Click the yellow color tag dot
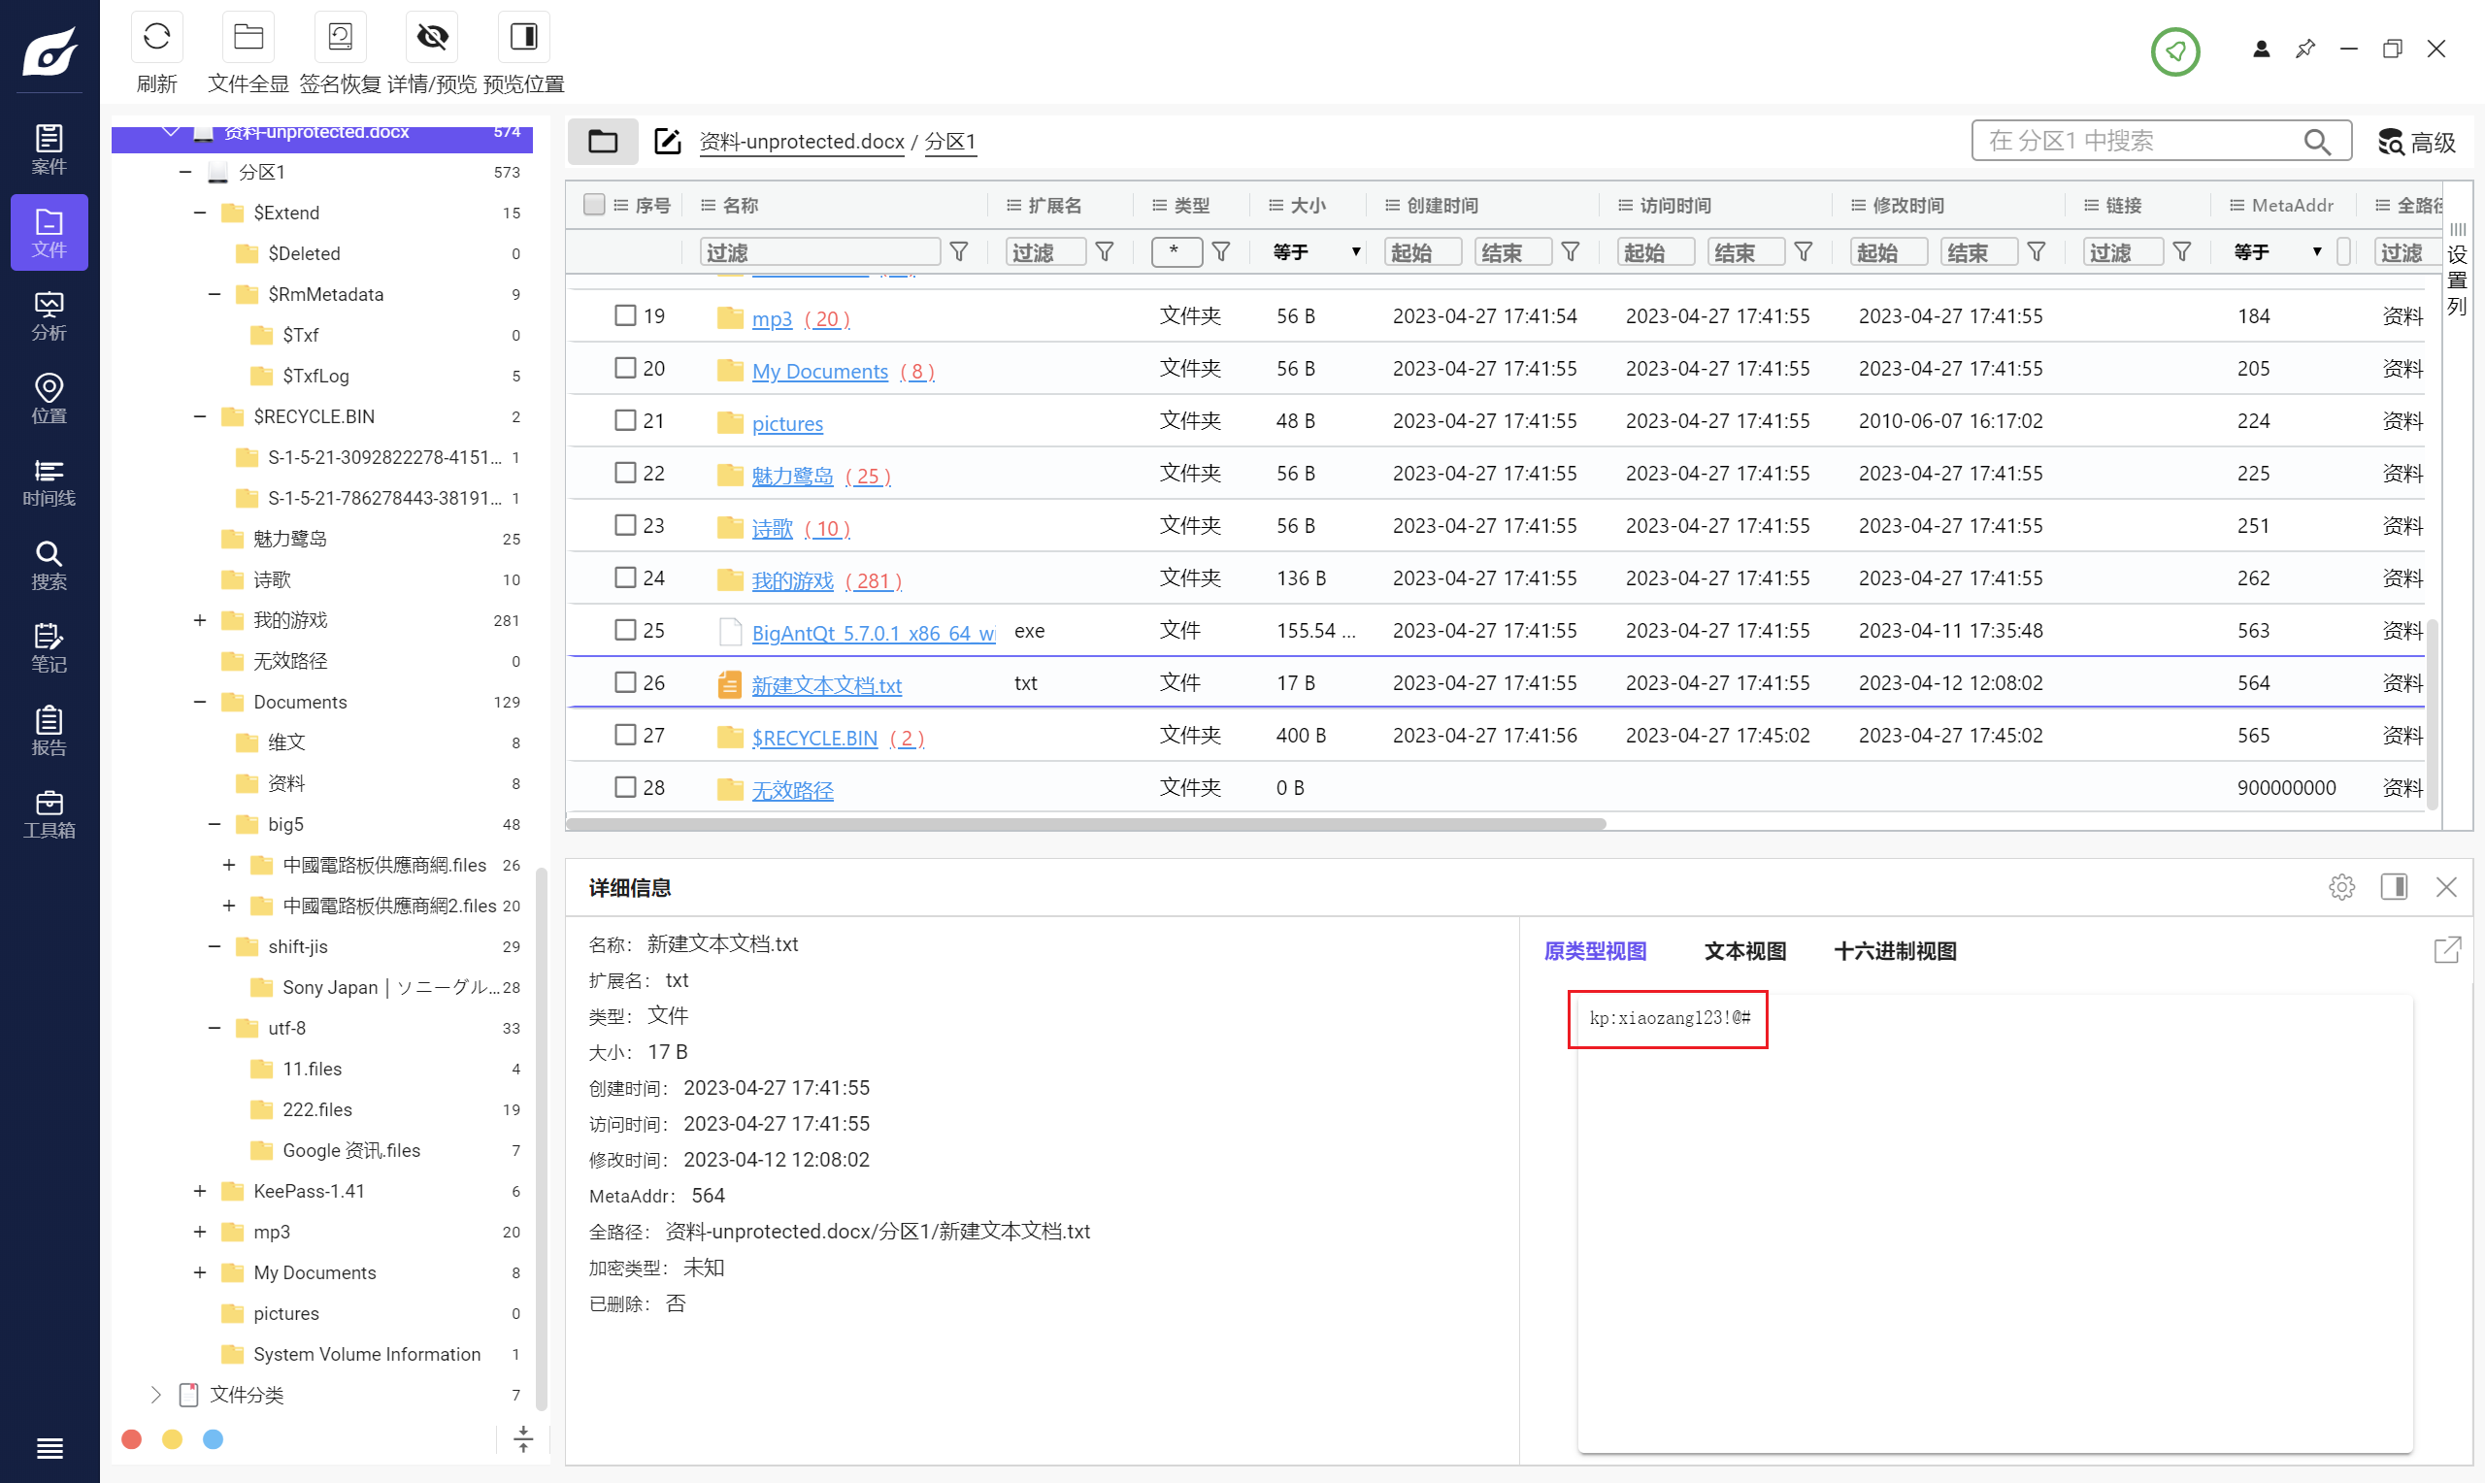This screenshot has width=2485, height=1483. pyautogui.click(x=172, y=1439)
